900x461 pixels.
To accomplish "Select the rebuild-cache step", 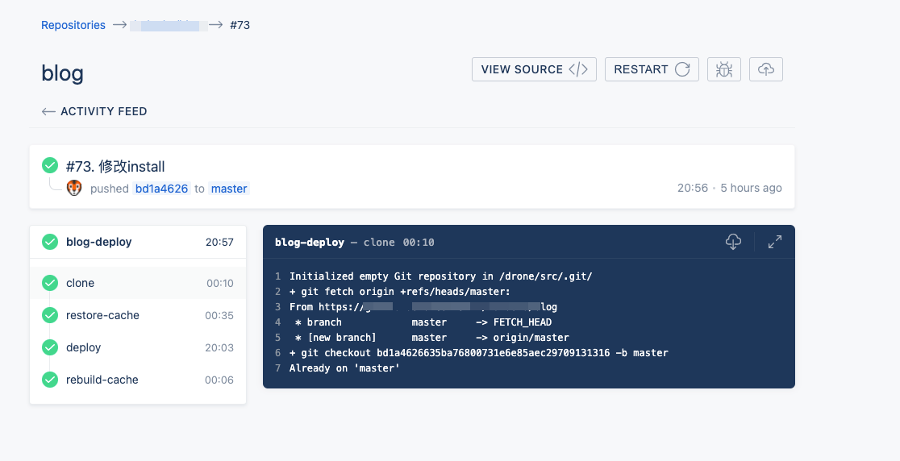I will pyautogui.click(x=138, y=379).
